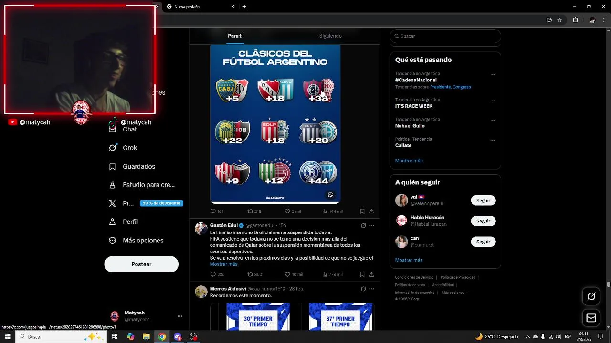
Task: Bookmark this page with the star icon
Action: point(559,20)
